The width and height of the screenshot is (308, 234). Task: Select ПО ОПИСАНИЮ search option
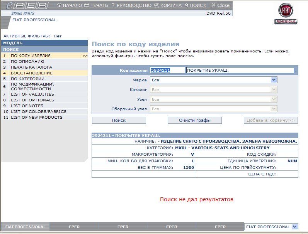[x=27, y=61]
